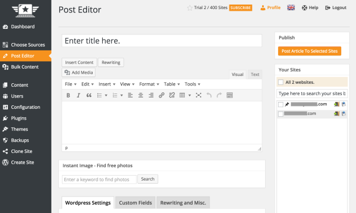Remove link using unlink icon
This screenshot has height=213, width=356.
(172, 95)
